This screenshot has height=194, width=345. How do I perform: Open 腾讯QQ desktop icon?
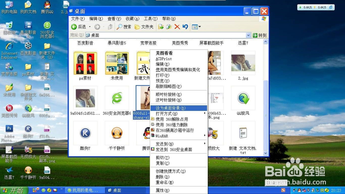click(47, 7)
